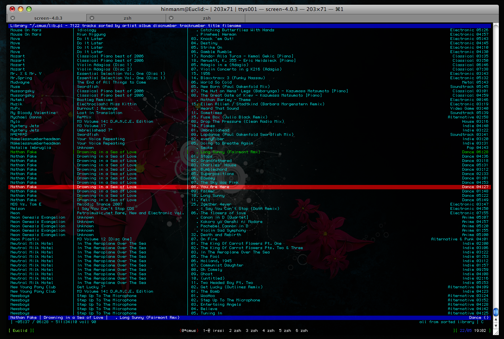Screen dimensions: 504x339
Task: Click the Smoke track by Natalie Imbruglia
Action: [206, 148]
